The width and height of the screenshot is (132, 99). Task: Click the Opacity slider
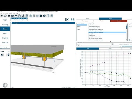click(5, 48)
